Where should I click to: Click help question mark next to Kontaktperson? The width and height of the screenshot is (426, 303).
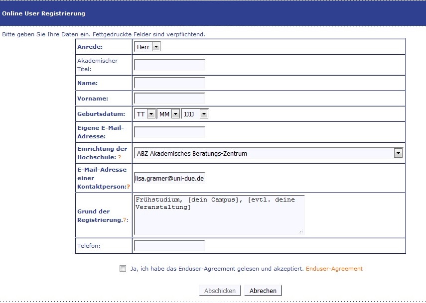(128, 186)
